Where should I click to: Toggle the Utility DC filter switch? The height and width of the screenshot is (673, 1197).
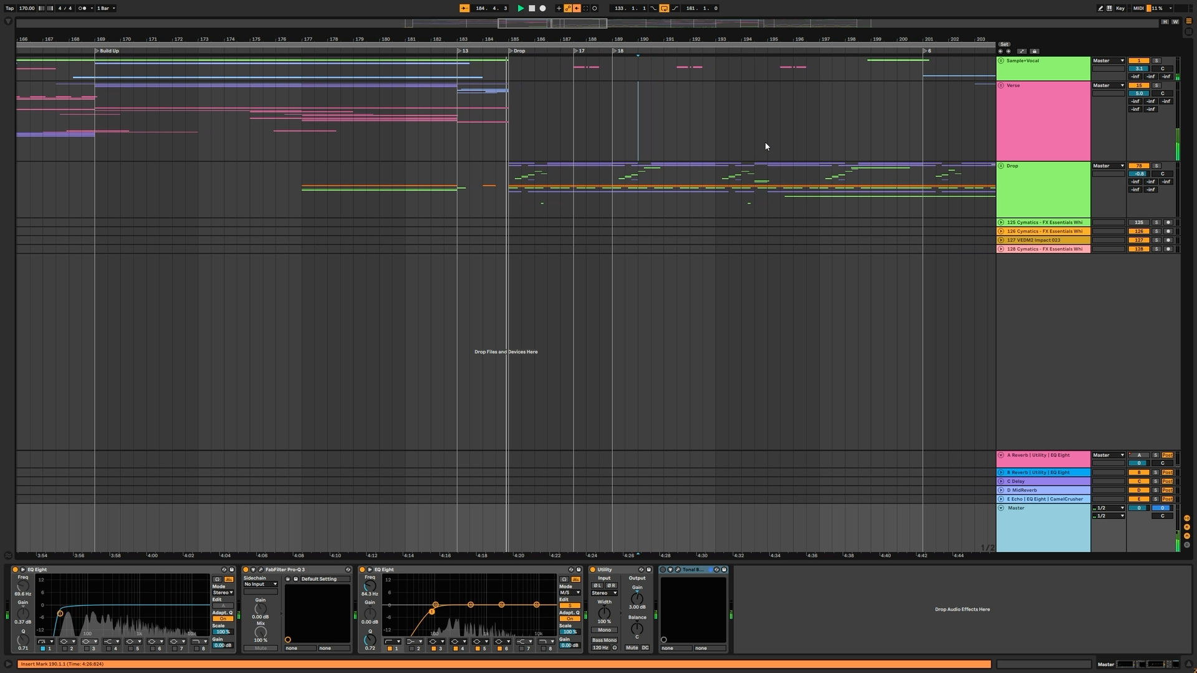(x=645, y=647)
